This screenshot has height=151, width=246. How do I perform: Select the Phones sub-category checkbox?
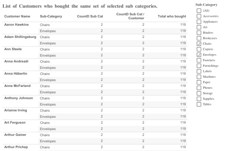(199, 88)
